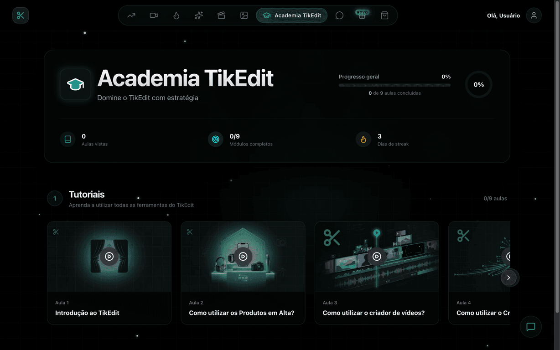This screenshot has width=560, height=350.
Task: Click the Aula 3 label
Action: pos(330,303)
